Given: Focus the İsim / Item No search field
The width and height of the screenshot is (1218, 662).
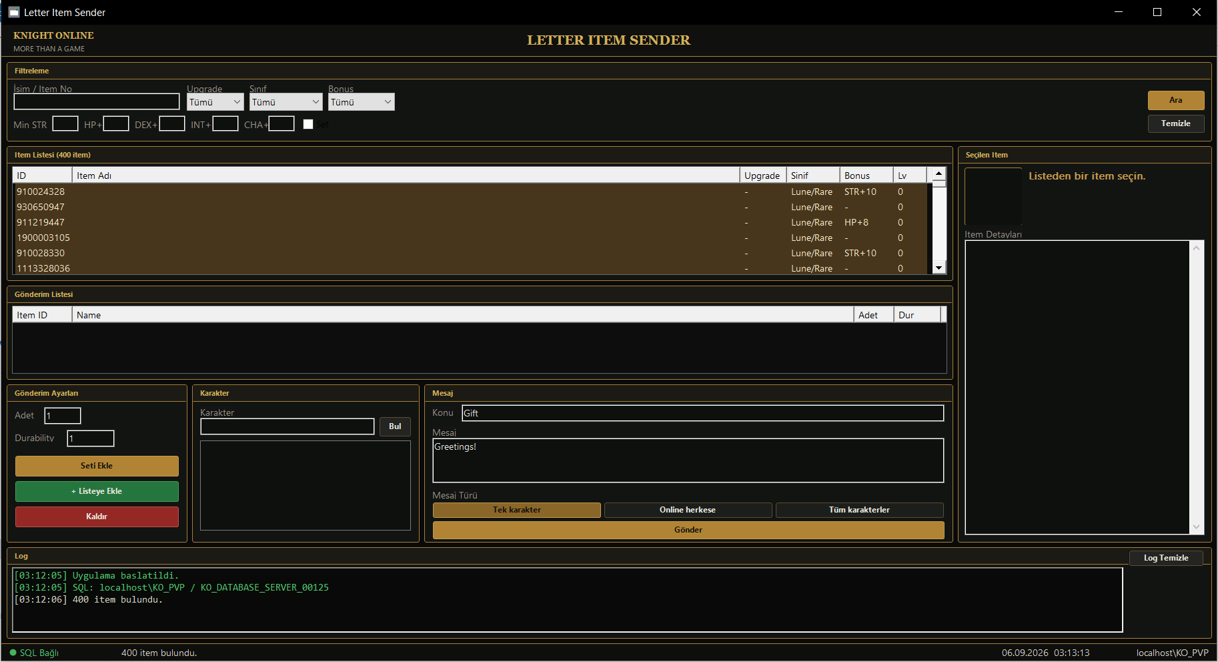Looking at the screenshot, I should pyautogui.click(x=97, y=101).
